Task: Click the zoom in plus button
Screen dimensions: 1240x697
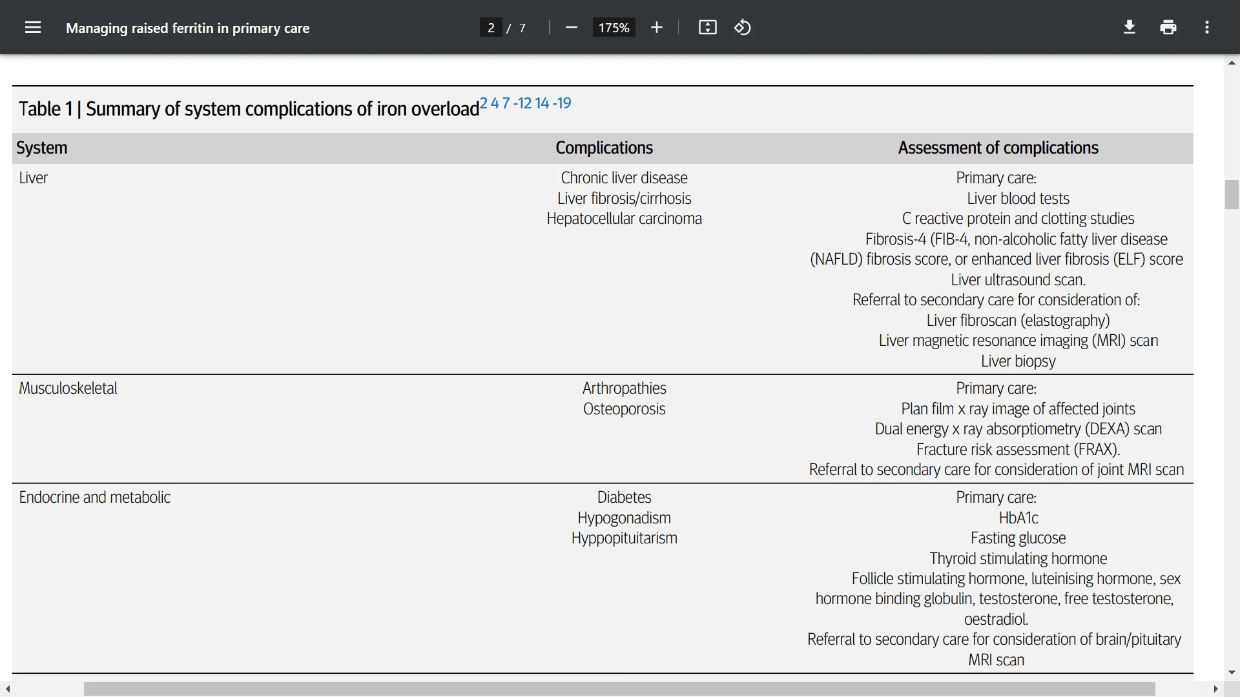Action: point(657,27)
